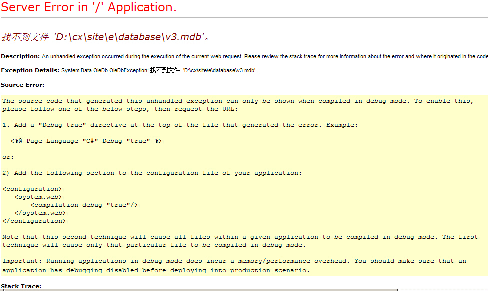Click the 'Exception Details:' label

(x=30, y=71)
